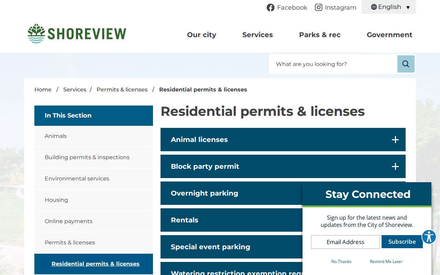Go to Services breadcrumb

(75, 89)
